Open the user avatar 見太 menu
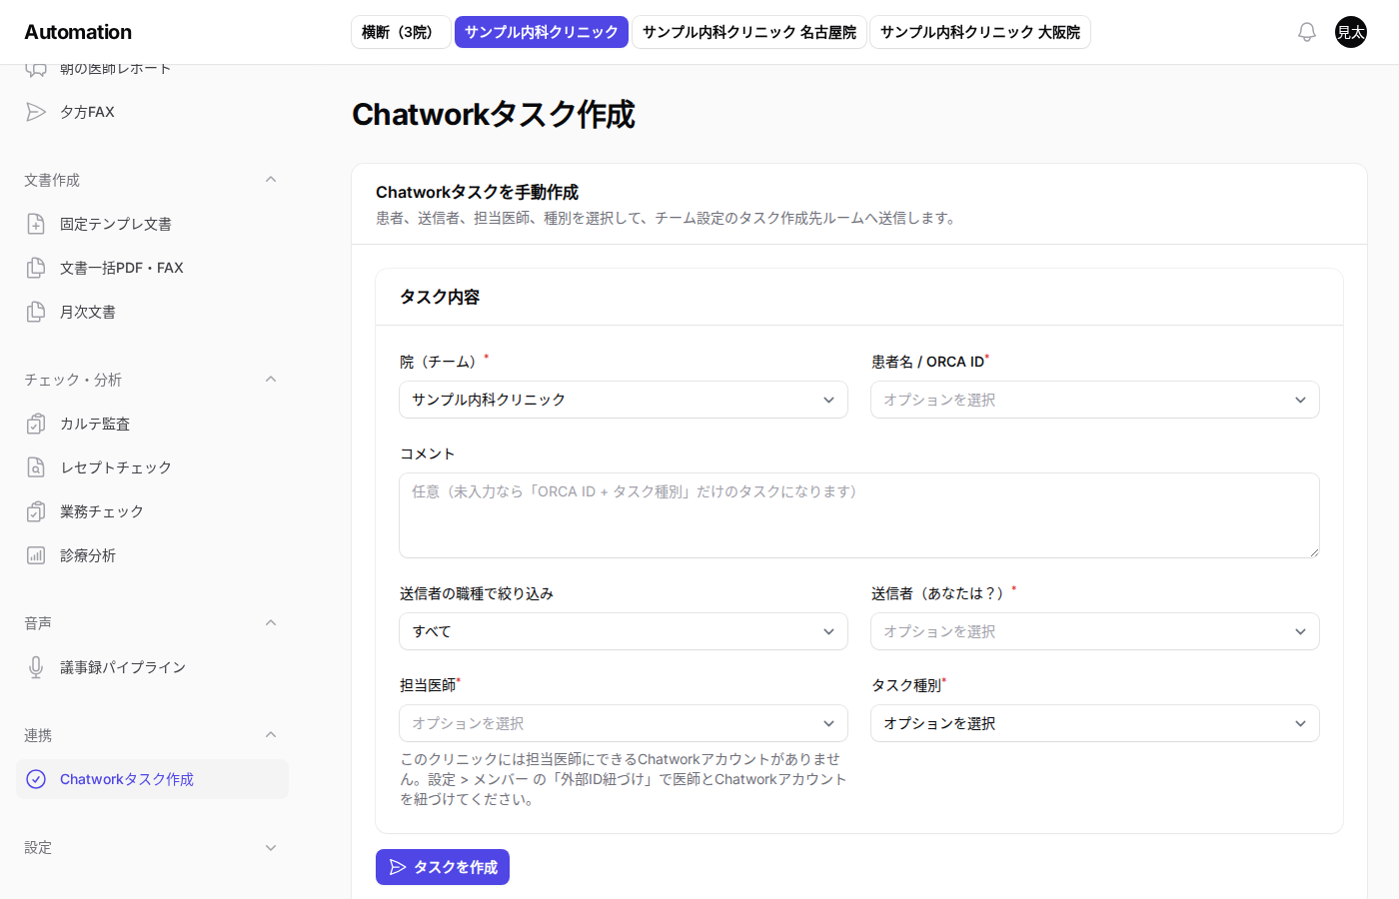Viewport: 1399px width, 899px height. (x=1351, y=32)
